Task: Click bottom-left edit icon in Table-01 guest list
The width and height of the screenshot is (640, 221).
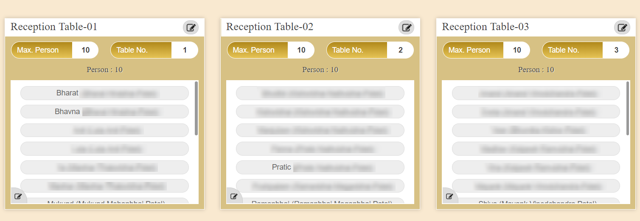Action: 18,196
